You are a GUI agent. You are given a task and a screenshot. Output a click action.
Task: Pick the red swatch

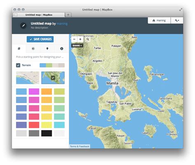tap(34, 125)
